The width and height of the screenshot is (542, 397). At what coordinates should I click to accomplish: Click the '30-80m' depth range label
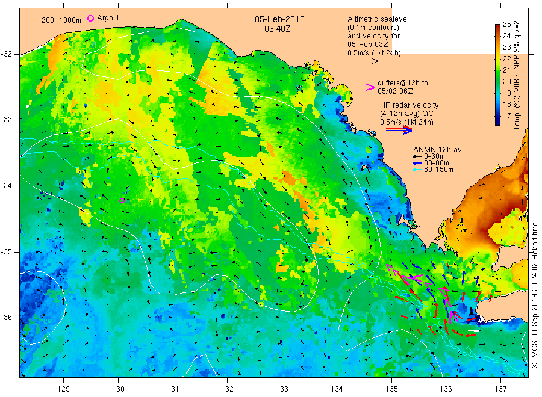[436, 163]
